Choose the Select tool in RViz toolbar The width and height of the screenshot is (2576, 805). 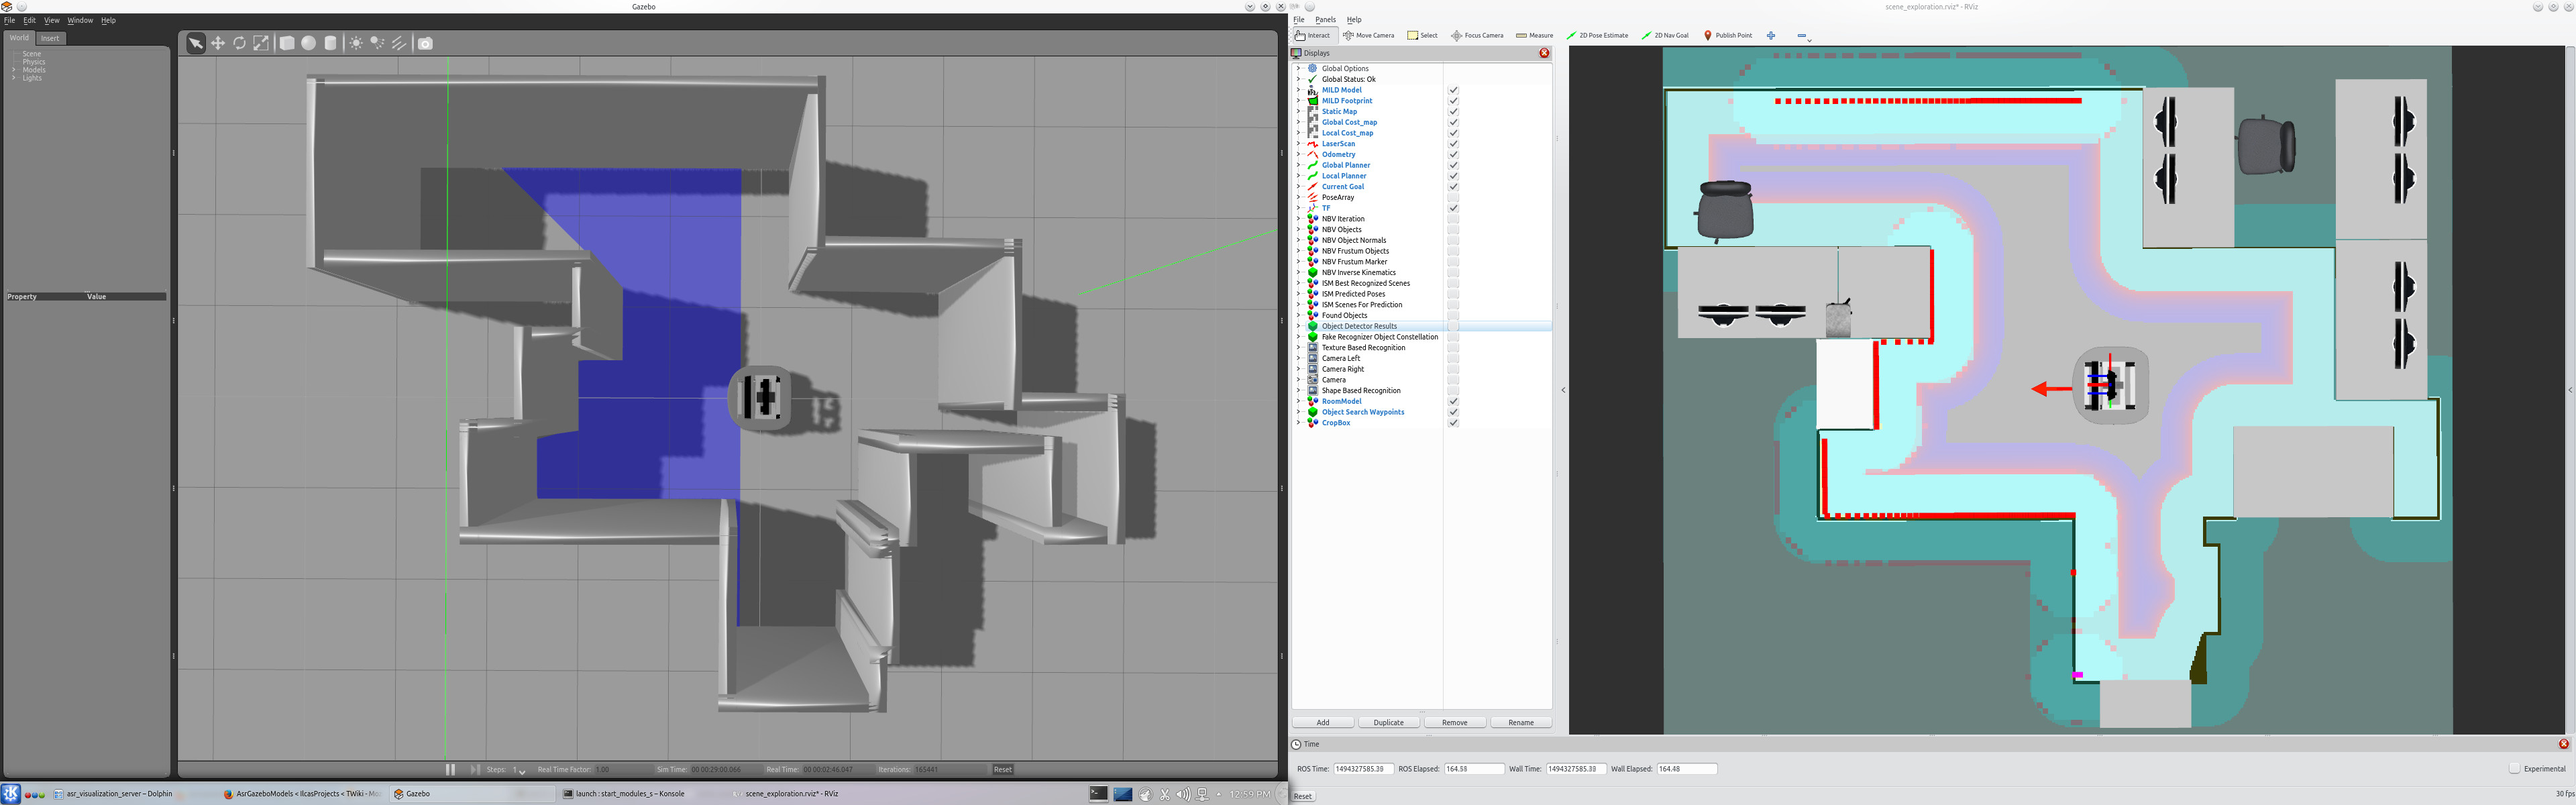[x=1422, y=35]
